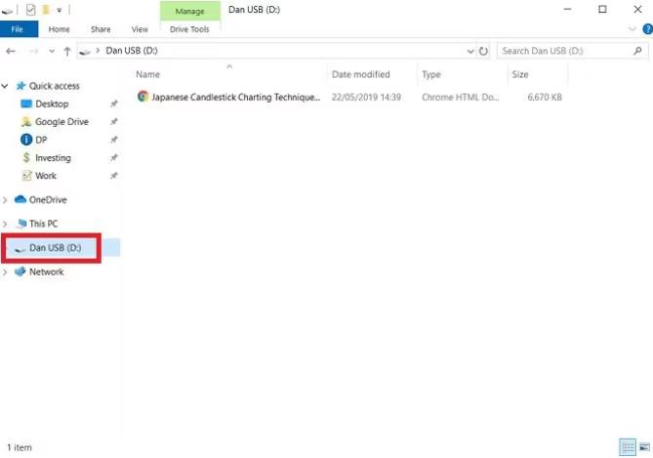Open the Help question mark icon
Image resolution: width=653 pixels, height=458 pixels.
click(x=646, y=29)
